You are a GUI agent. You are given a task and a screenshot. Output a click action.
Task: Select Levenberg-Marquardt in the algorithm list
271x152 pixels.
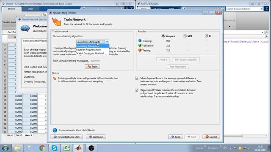pos(92,46)
